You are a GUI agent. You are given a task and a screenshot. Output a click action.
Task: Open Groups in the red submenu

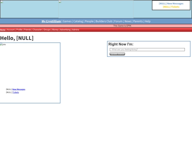tap(47, 30)
